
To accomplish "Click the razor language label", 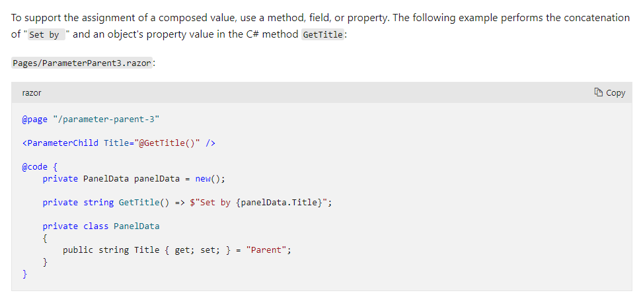I will pyautogui.click(x=32, y=93).
